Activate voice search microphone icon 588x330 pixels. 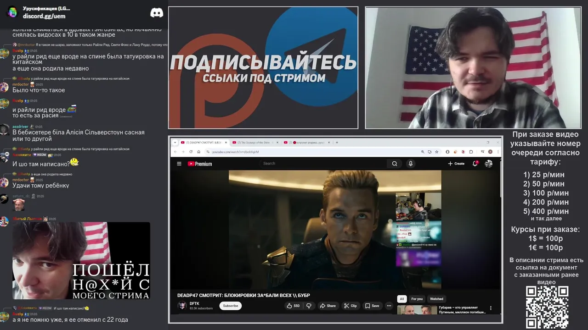[x=411, y=164]
